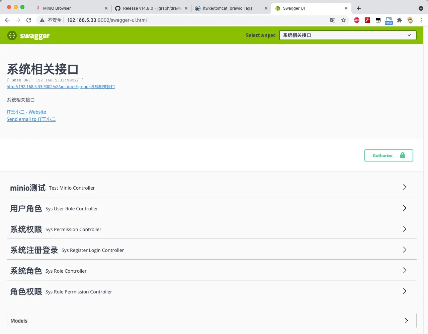The image size is (428, 334).
Task: Open the IT王小二 - Website link
Action: point(26,112)
